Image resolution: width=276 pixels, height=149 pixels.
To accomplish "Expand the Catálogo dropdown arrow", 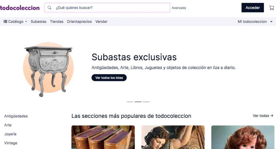I will 26,22.
